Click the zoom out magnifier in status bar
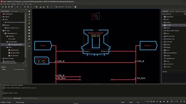This screenshot has width=186, height=104. click(172, 101)
